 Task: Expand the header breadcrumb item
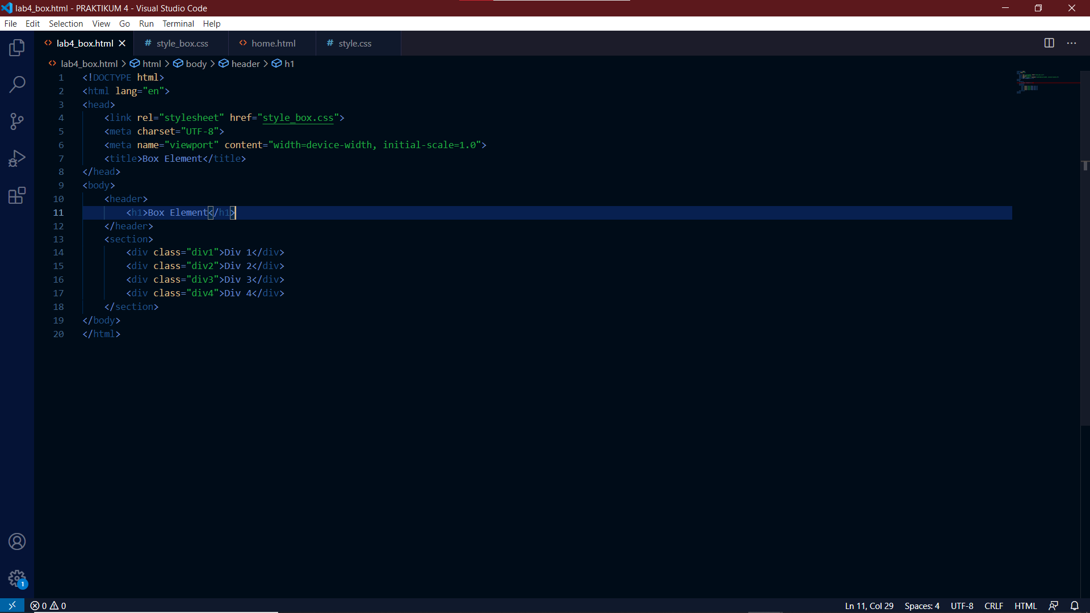239,64
